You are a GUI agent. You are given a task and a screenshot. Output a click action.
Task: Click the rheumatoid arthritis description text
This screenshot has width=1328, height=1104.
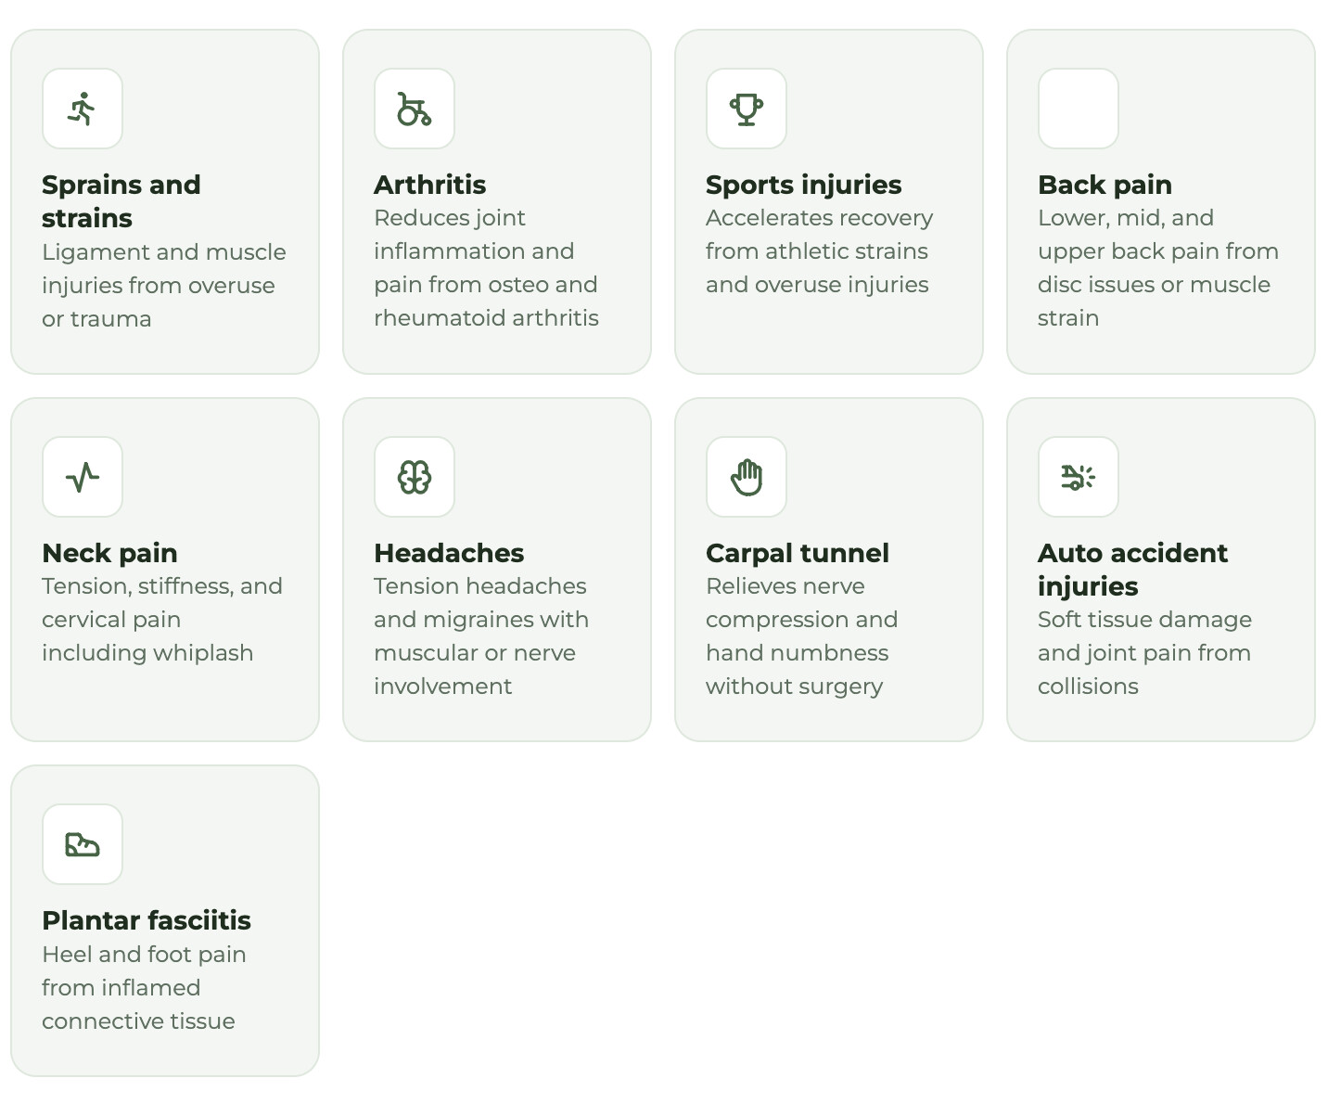pos(486,268)
